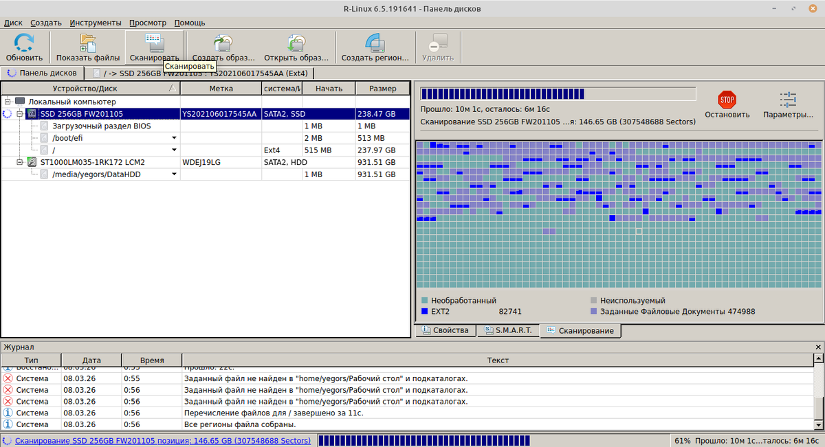825x447 pixels.
Task: Click the 238.47 GB size cell
Action: pyautogui.click(x=382, y=114)
